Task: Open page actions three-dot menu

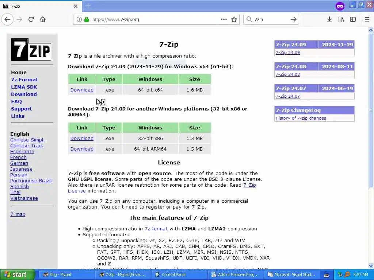Action: [x=224, y=20]
